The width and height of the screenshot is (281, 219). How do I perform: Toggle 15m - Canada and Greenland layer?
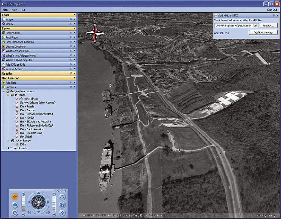pos(17,114)
